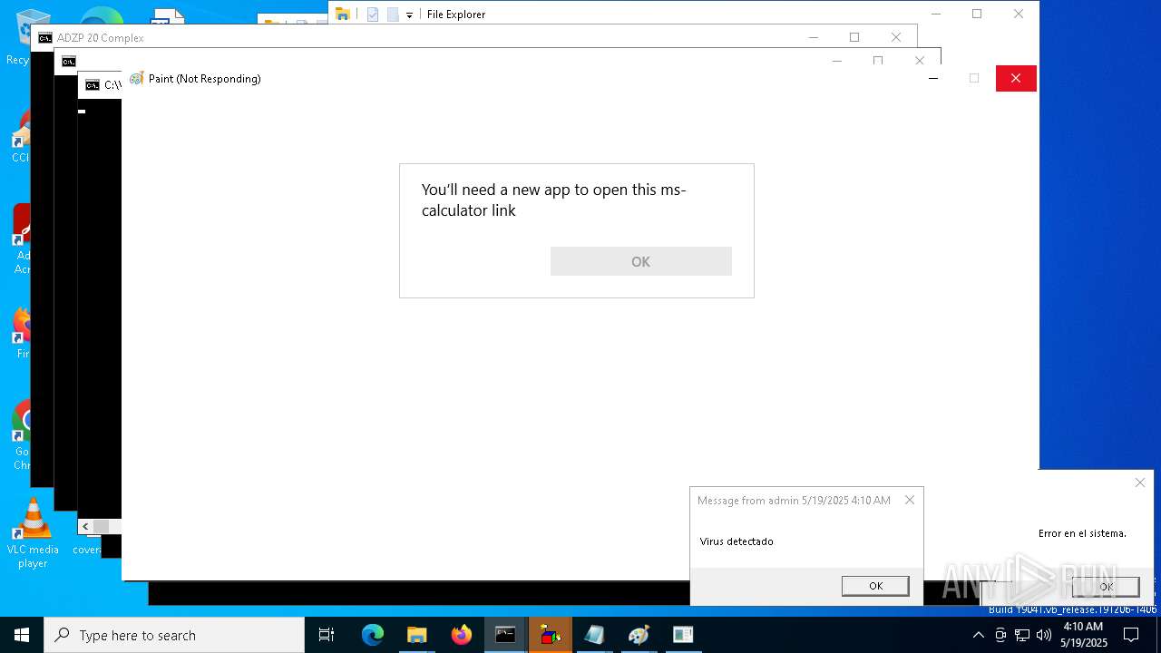Show hidden system tray icons
This screenshot has width=1161, height=653.
click(978, 635)
